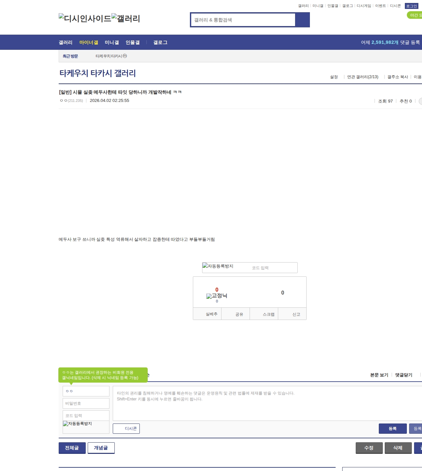This screenshot has height=471, width=422.
Task: Click the 타케우치 타카시 갤러리 page title
Action: (x=98, y=73)
